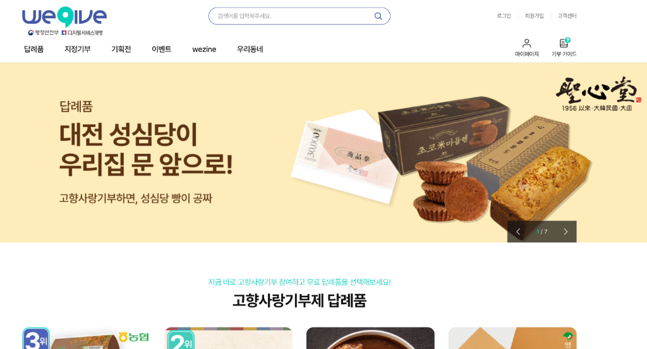Open the 우리동네 menu
This screenshot has height=349, width=647.
[250, 49]
